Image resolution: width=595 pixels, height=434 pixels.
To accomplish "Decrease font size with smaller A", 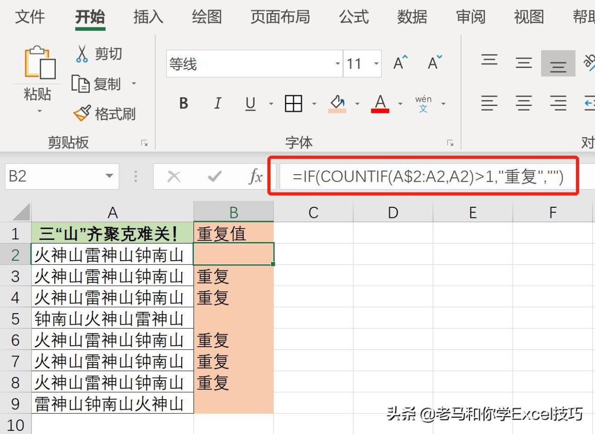I will 435,63.
